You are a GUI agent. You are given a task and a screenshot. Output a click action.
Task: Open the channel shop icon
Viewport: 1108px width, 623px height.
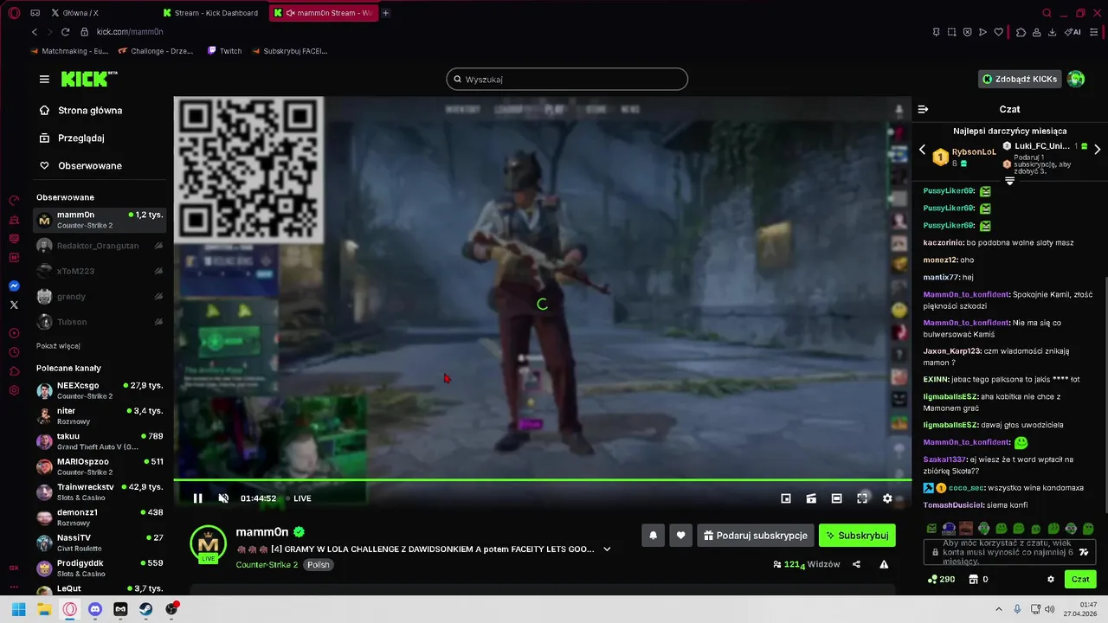click(973, 579)
